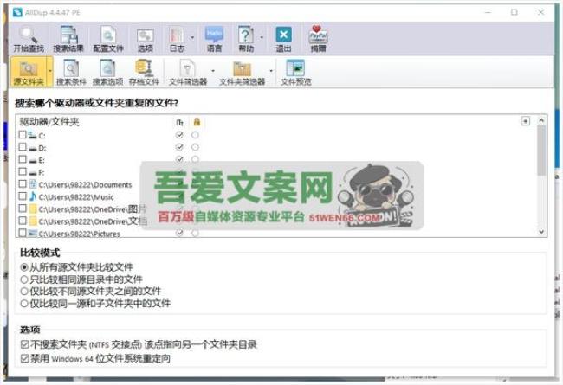This screenshot has width=563, height=385.
Task: Check the C: drive checkbox
Action: [x=23, y=136]
